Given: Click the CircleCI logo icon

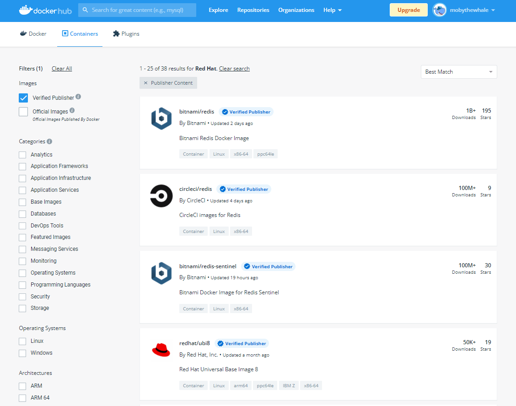Looking at the screenshot, I should pos(161,196).
